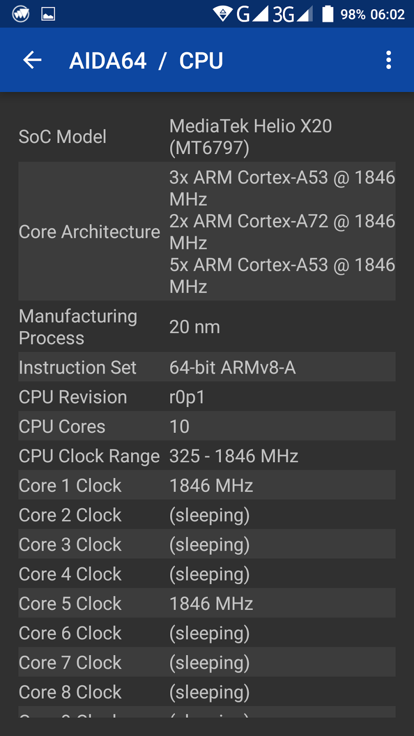
Task: Tap the Manufacturing Process row
Action: [207, 327]
